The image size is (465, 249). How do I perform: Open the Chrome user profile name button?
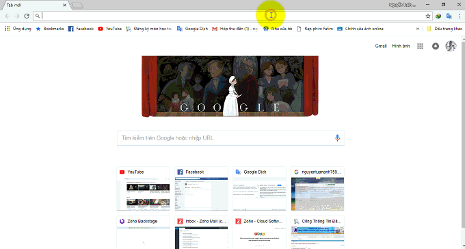(402, 5)
